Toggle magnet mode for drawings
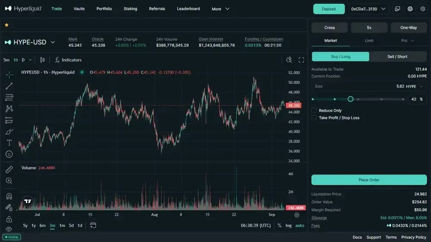The width and height of the screenshot is (431, 242). [x=9, y=196]
